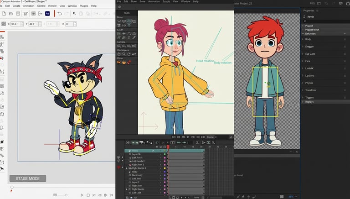Click the After Effects export icon
This screenshot has height=199, width=350.
pos(47,14)
